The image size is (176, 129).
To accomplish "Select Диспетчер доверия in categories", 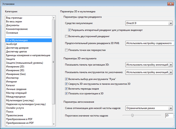I will click(29, 48).
